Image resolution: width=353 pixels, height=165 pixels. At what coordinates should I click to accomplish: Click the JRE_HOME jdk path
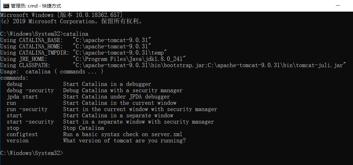pyautogui.click(x=129, y=59)
